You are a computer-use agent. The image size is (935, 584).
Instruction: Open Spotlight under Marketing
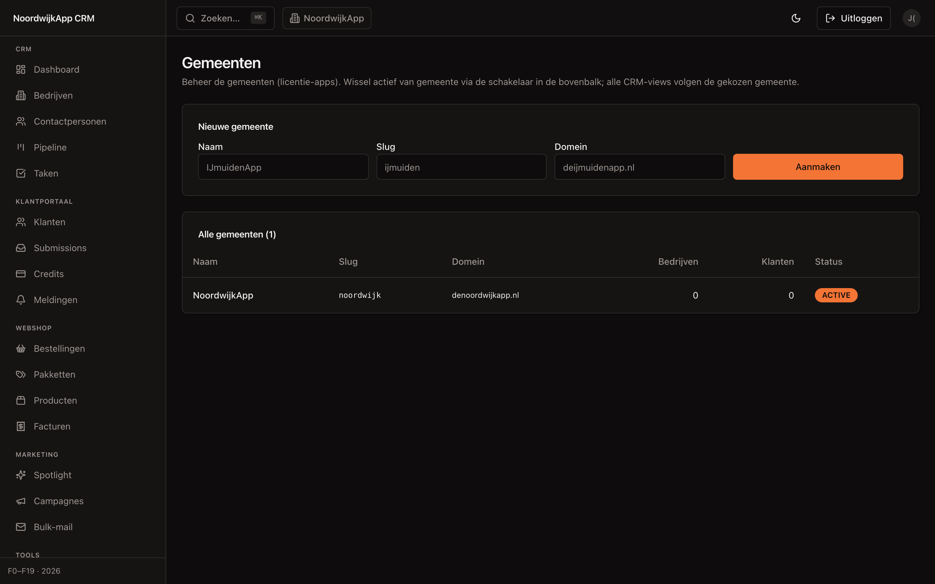83,475
